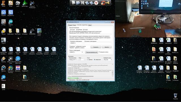The image size is (181, 102).
Task: Open the Proteus 8 Professional shortcut
Action: pos(32,4)
